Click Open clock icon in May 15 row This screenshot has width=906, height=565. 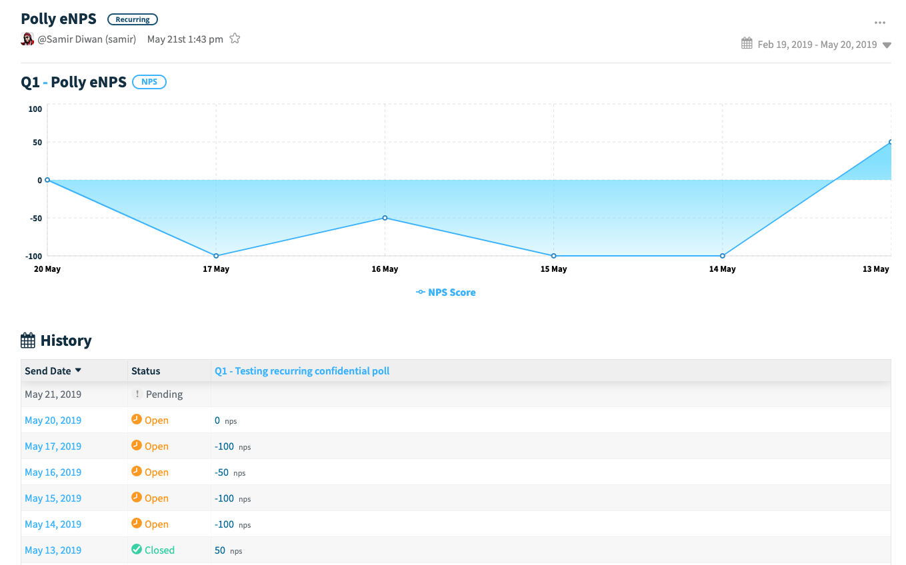pyautogui.click(x=137, y=498)
